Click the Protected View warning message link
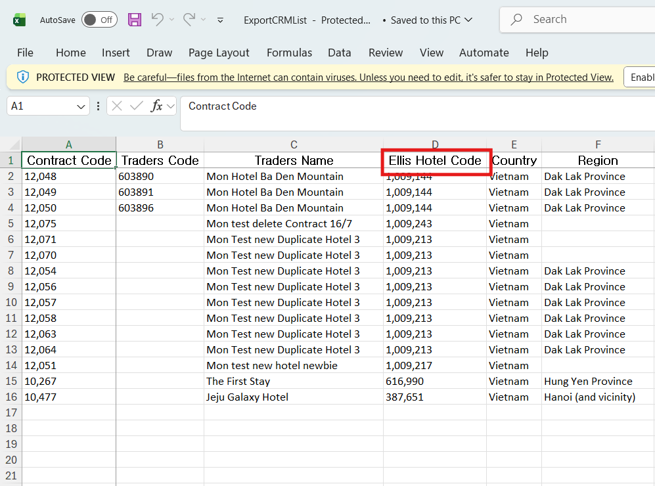The width and height of the screenshot is (655, 486). (368, 77)
